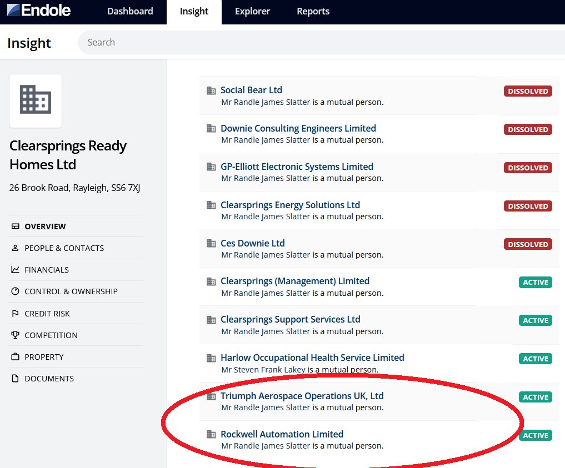The height and width of the screenshot is (468, 565).
Task: Click Clearsprings Ready Homes Ltd heading
Action: tap(68, 155)
